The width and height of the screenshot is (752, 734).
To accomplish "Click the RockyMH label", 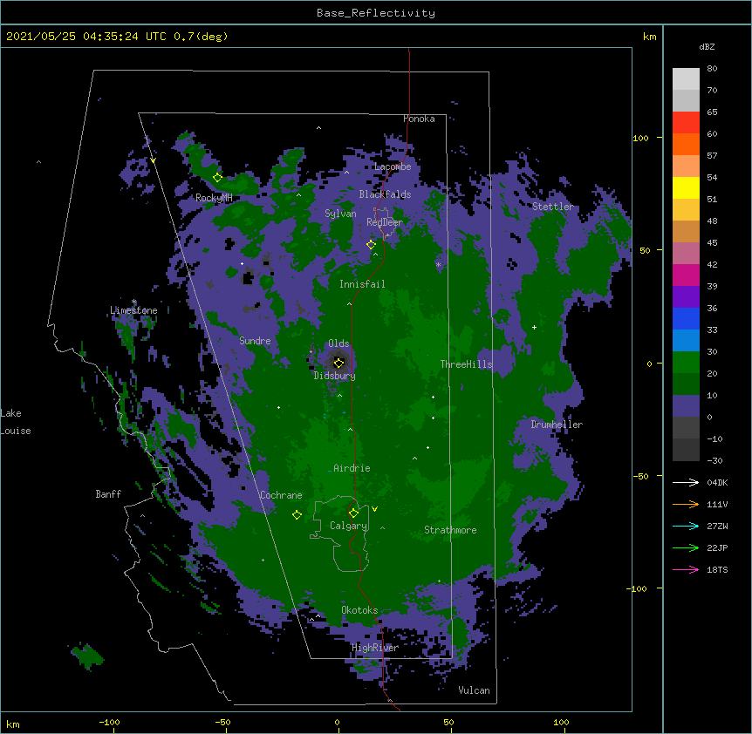I will tap(214, 198).
